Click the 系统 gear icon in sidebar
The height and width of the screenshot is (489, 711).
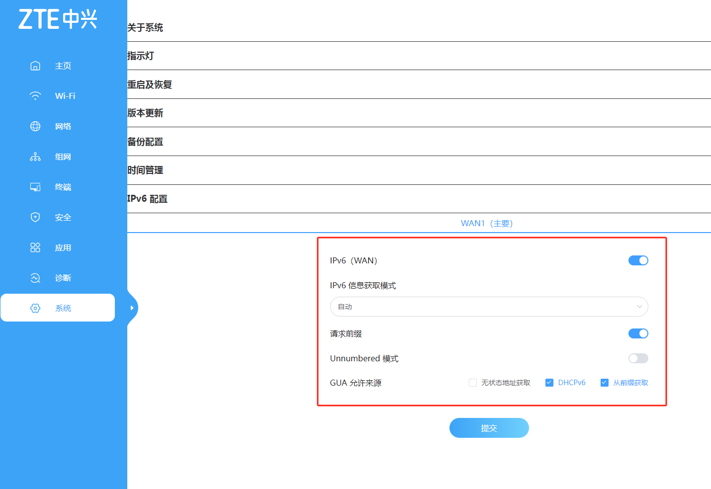click(x=35, y=308)
